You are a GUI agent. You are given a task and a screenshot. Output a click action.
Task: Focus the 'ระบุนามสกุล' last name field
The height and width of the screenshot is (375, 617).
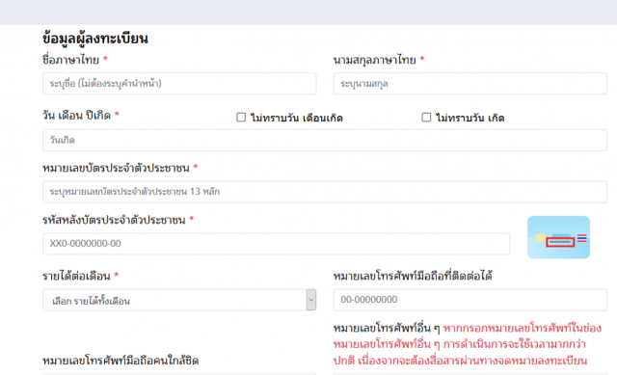(x=470, y=84)
